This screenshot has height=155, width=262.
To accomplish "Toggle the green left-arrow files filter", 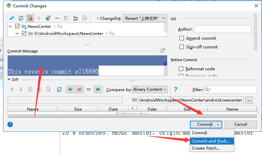I will 98,89.
